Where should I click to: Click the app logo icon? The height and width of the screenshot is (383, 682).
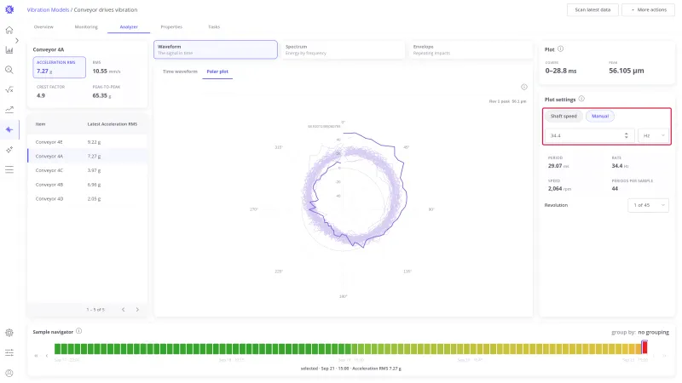pos(9,9)
